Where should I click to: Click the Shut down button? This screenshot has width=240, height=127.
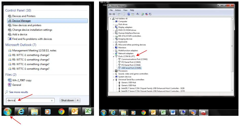click(68, 100)
